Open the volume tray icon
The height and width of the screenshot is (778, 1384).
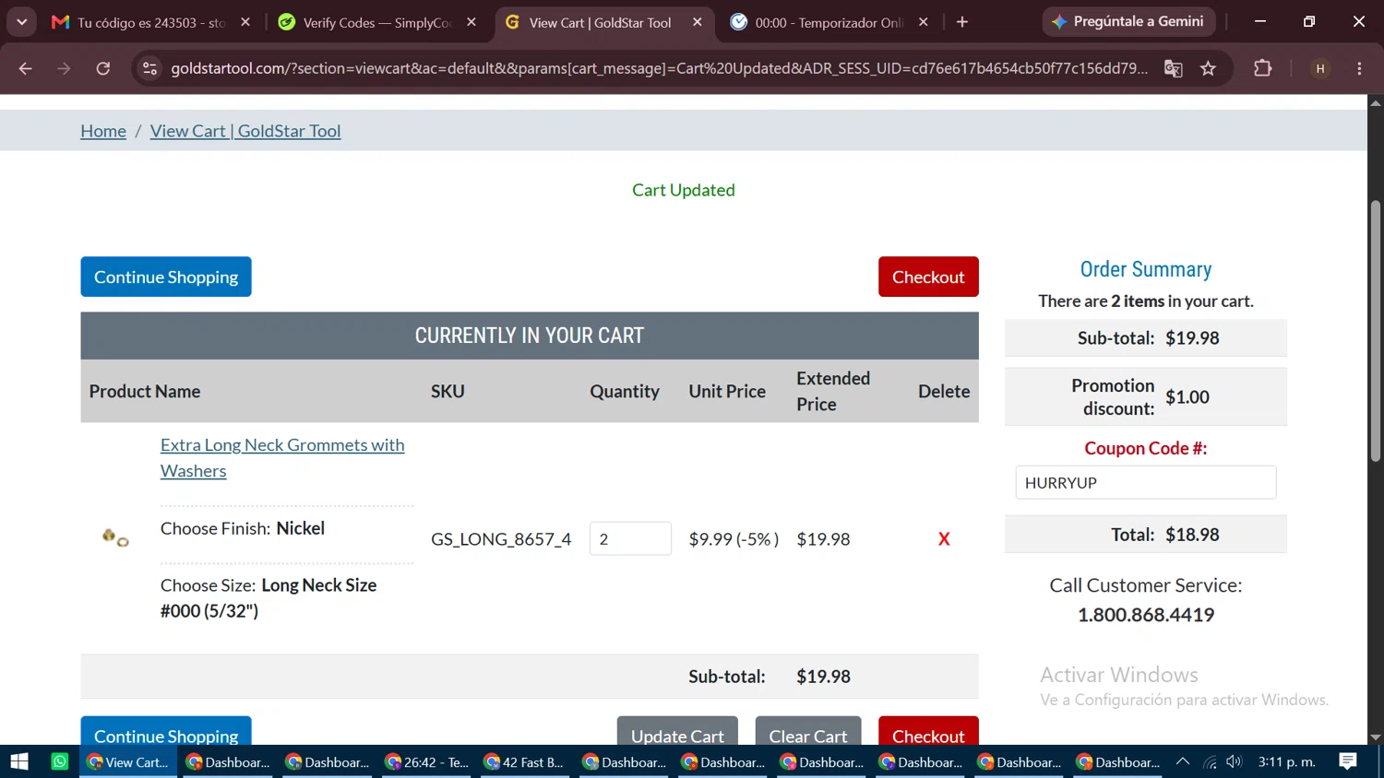[1235, 761]
